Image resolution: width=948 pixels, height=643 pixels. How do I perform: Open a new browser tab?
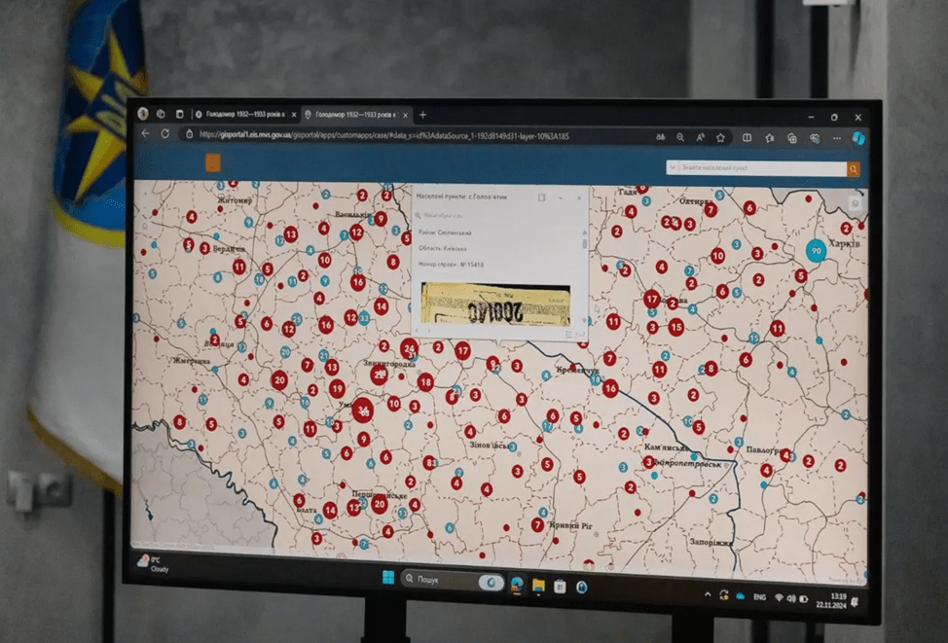[x=422, y=115]
